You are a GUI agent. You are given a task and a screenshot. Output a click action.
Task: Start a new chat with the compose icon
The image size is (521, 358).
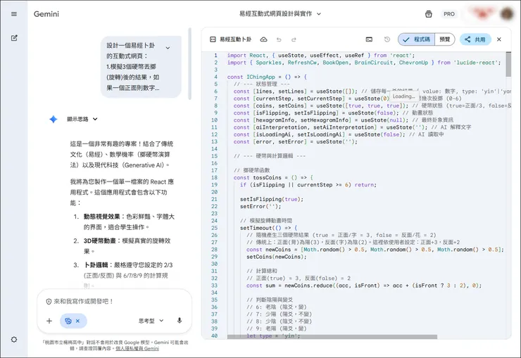coord(14,38)
